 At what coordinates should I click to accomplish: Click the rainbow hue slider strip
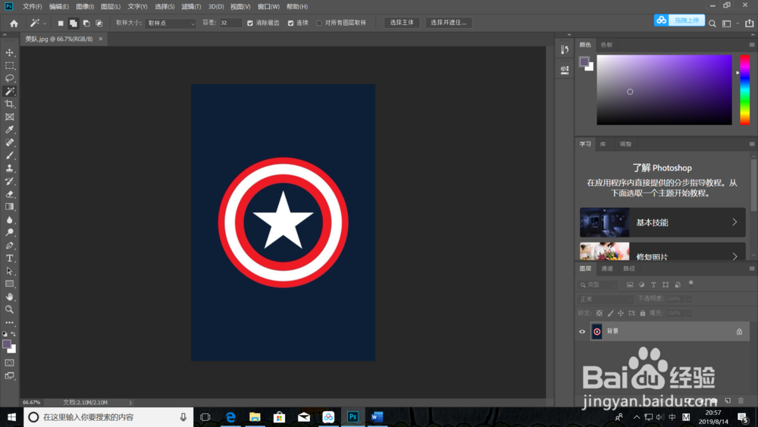coord(745,90)
